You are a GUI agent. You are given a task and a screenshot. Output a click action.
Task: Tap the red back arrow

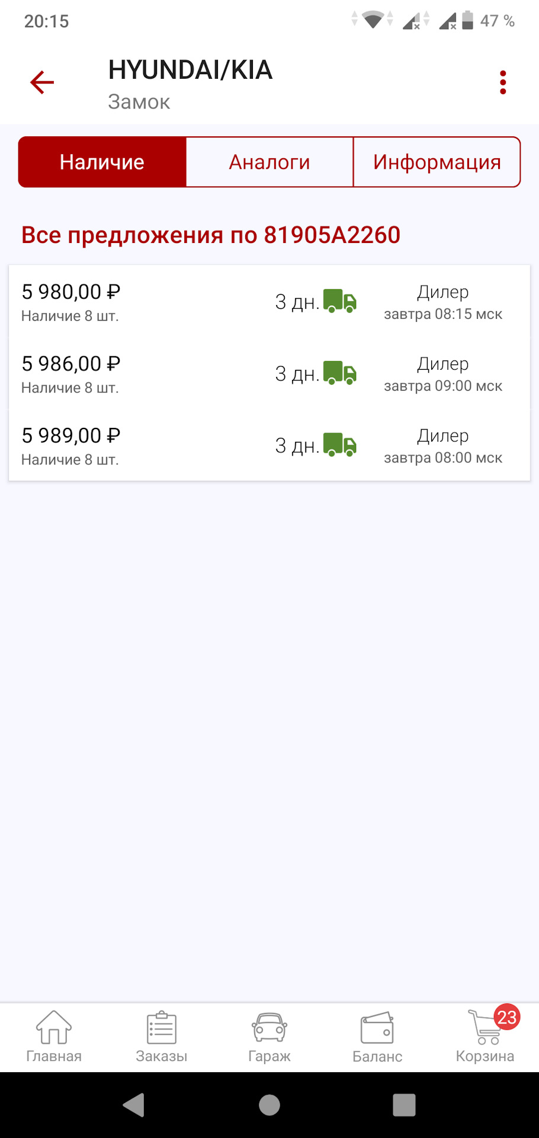coord(42,82)
